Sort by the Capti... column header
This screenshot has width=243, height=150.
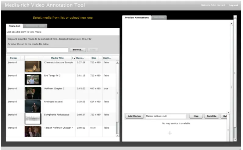107,58
